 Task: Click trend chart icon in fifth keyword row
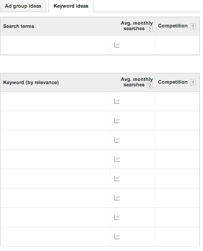[x=117, y=179]
